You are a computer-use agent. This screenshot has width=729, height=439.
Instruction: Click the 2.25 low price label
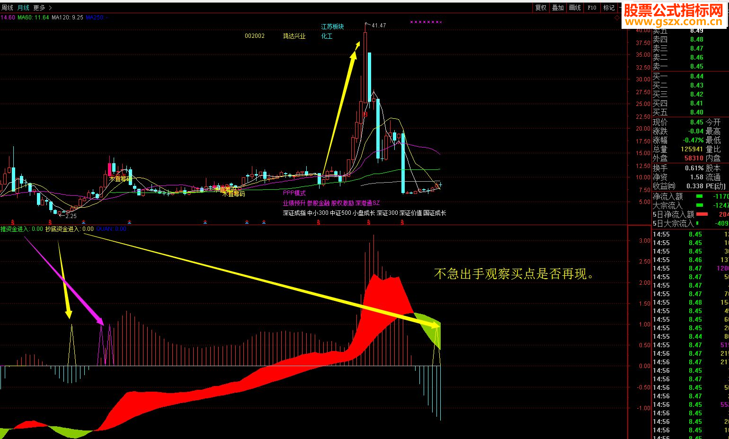[x=71, y=216]
